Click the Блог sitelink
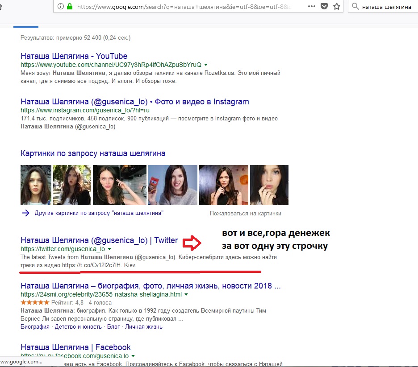 click(x=113, y=327)
